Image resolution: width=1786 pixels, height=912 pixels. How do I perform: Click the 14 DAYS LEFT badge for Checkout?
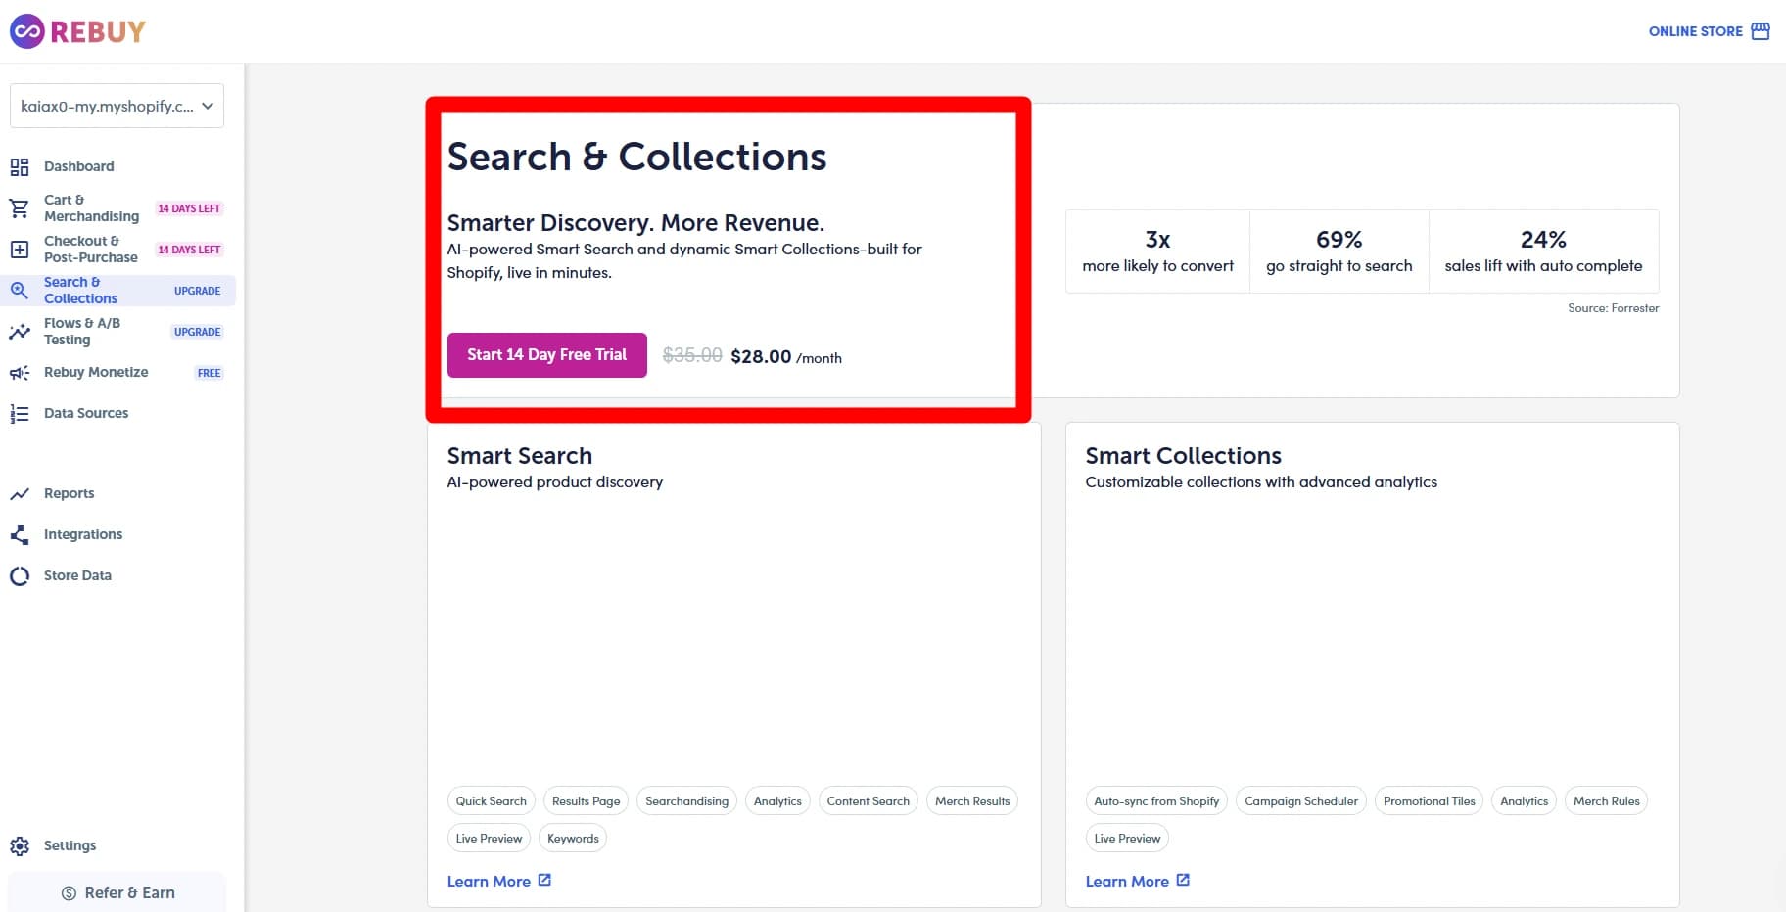coord(189,250)
